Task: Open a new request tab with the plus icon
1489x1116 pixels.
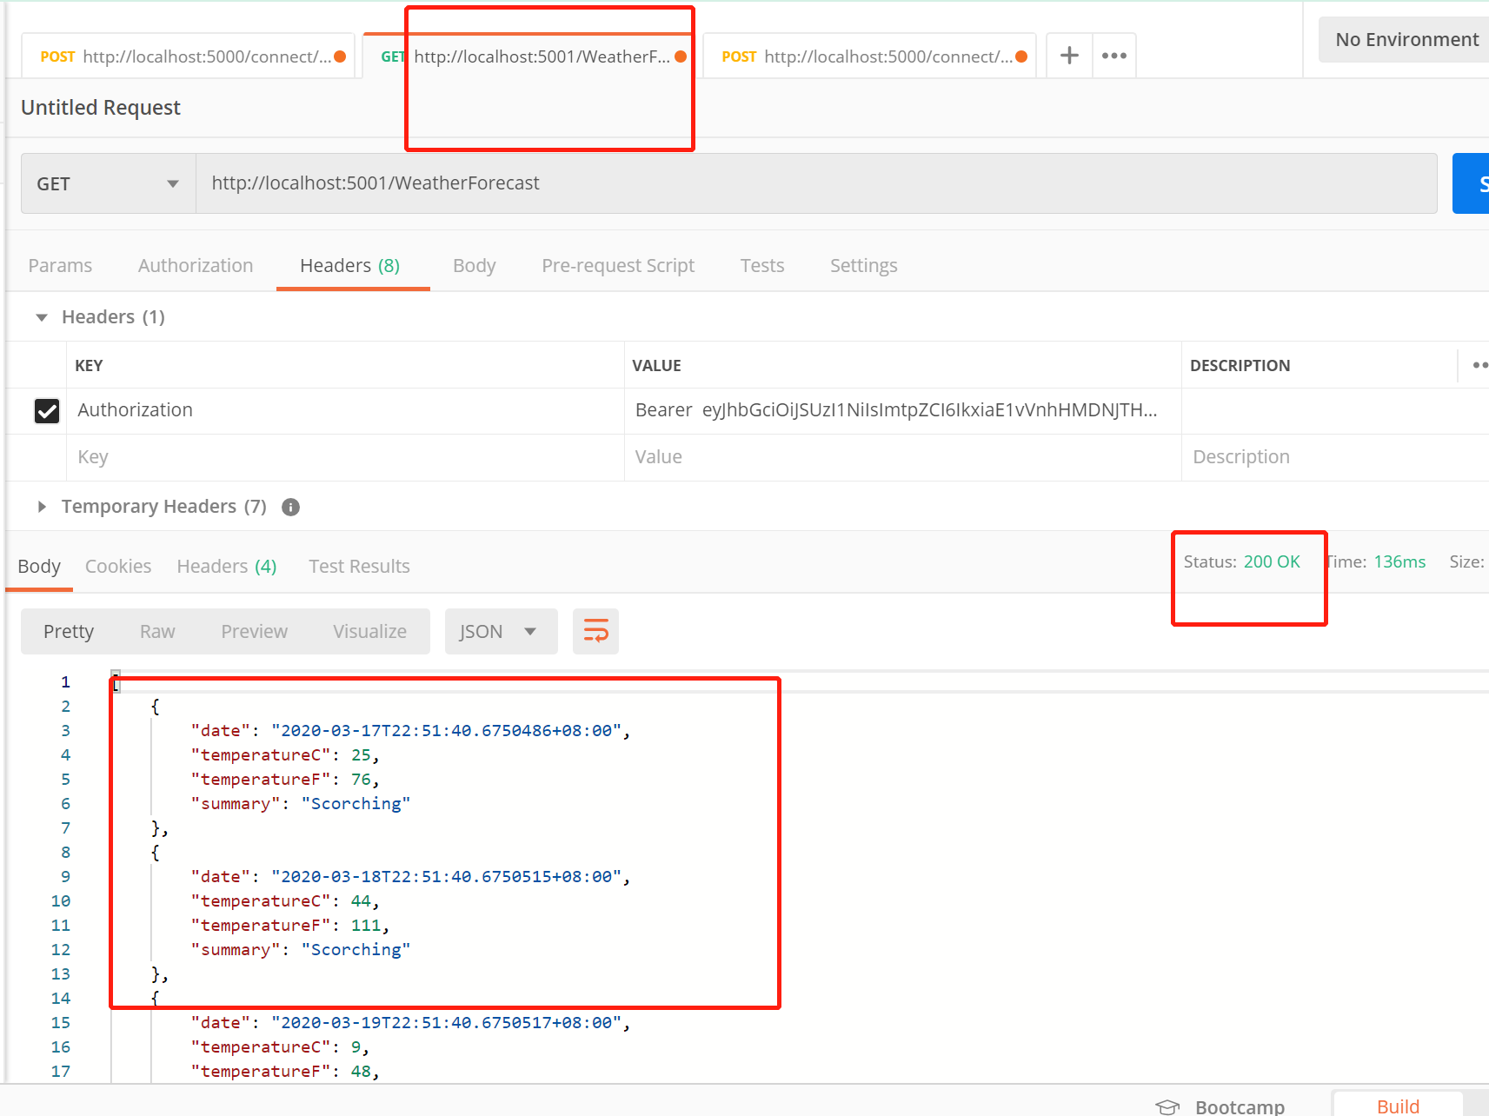Action: [x=1068, y=55]
